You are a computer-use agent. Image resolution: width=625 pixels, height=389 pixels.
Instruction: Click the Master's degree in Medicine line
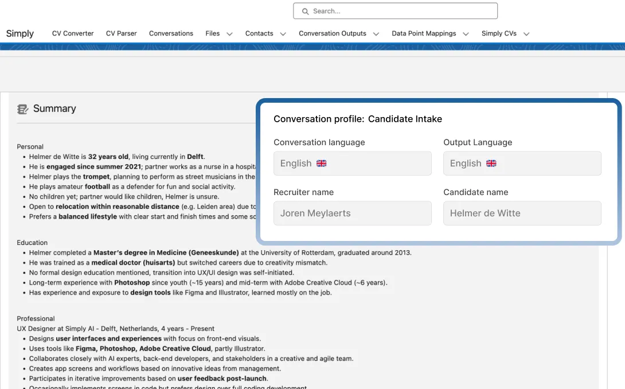[220, 252]
